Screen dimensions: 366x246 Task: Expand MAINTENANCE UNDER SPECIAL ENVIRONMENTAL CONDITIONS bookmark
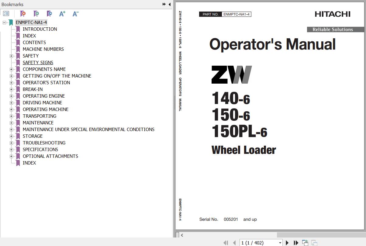11,130
